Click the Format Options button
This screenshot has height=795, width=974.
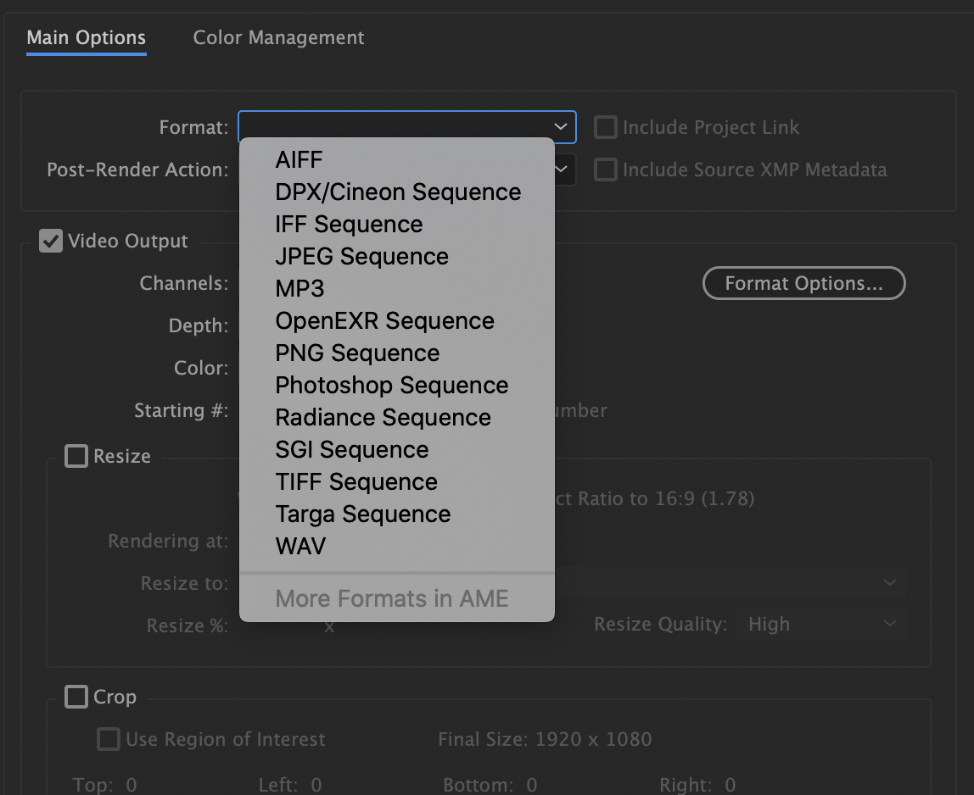[803, 283]
